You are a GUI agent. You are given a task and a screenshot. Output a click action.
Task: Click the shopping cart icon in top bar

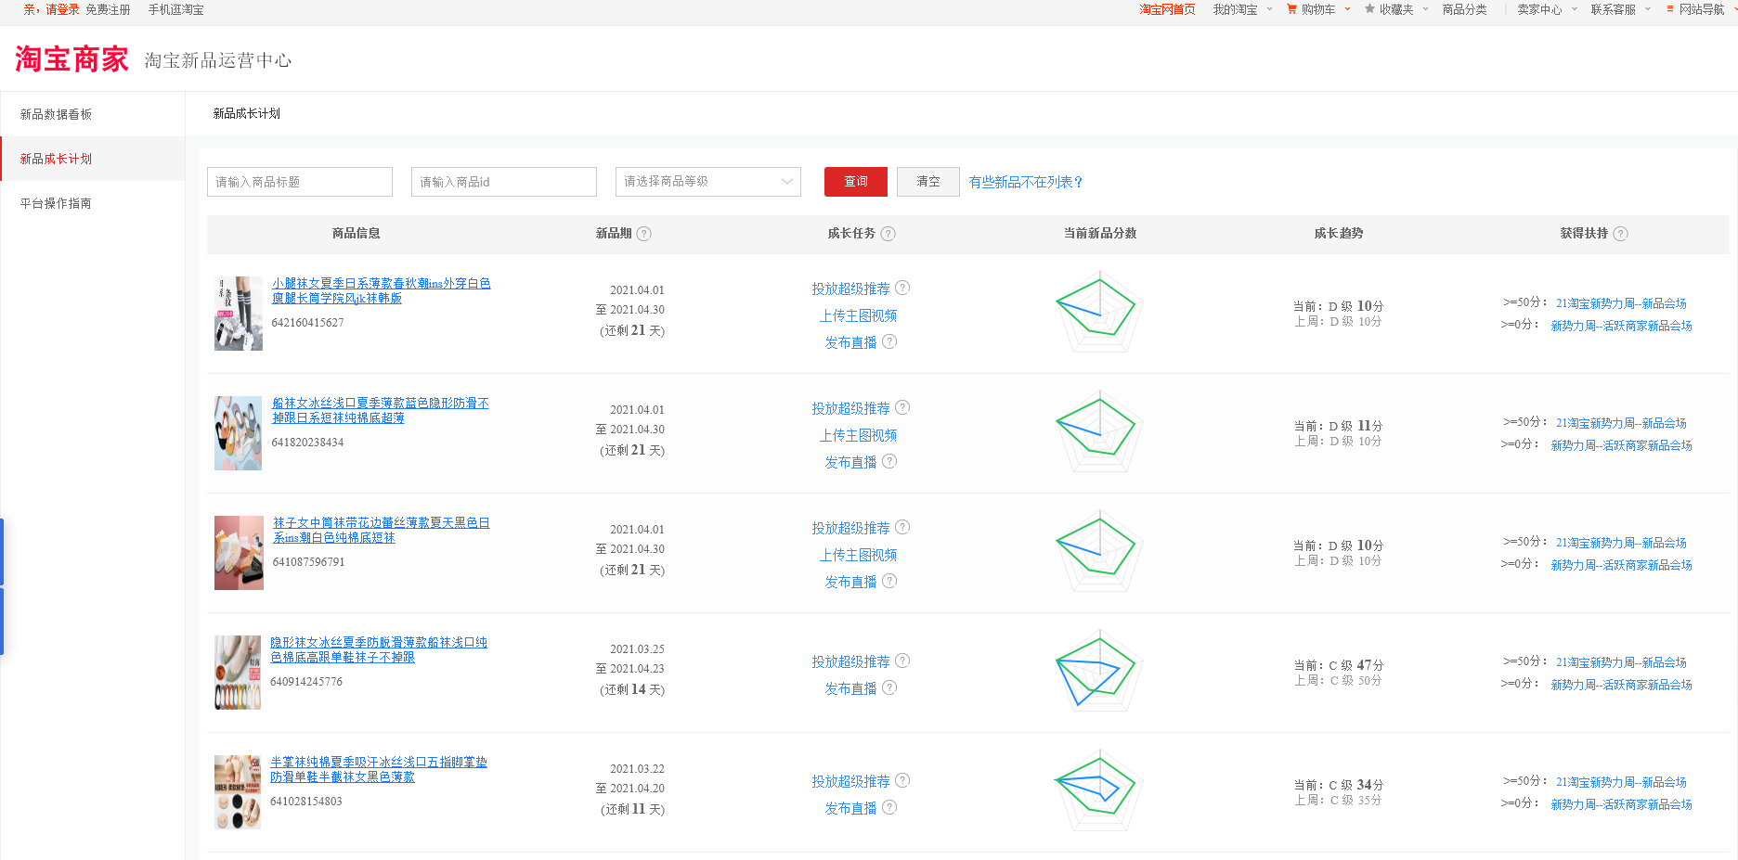tap(1291, 9)
